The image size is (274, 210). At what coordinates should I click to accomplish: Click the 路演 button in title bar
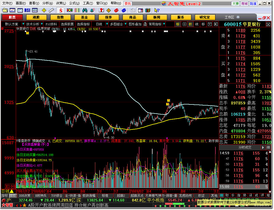[253, 3]
